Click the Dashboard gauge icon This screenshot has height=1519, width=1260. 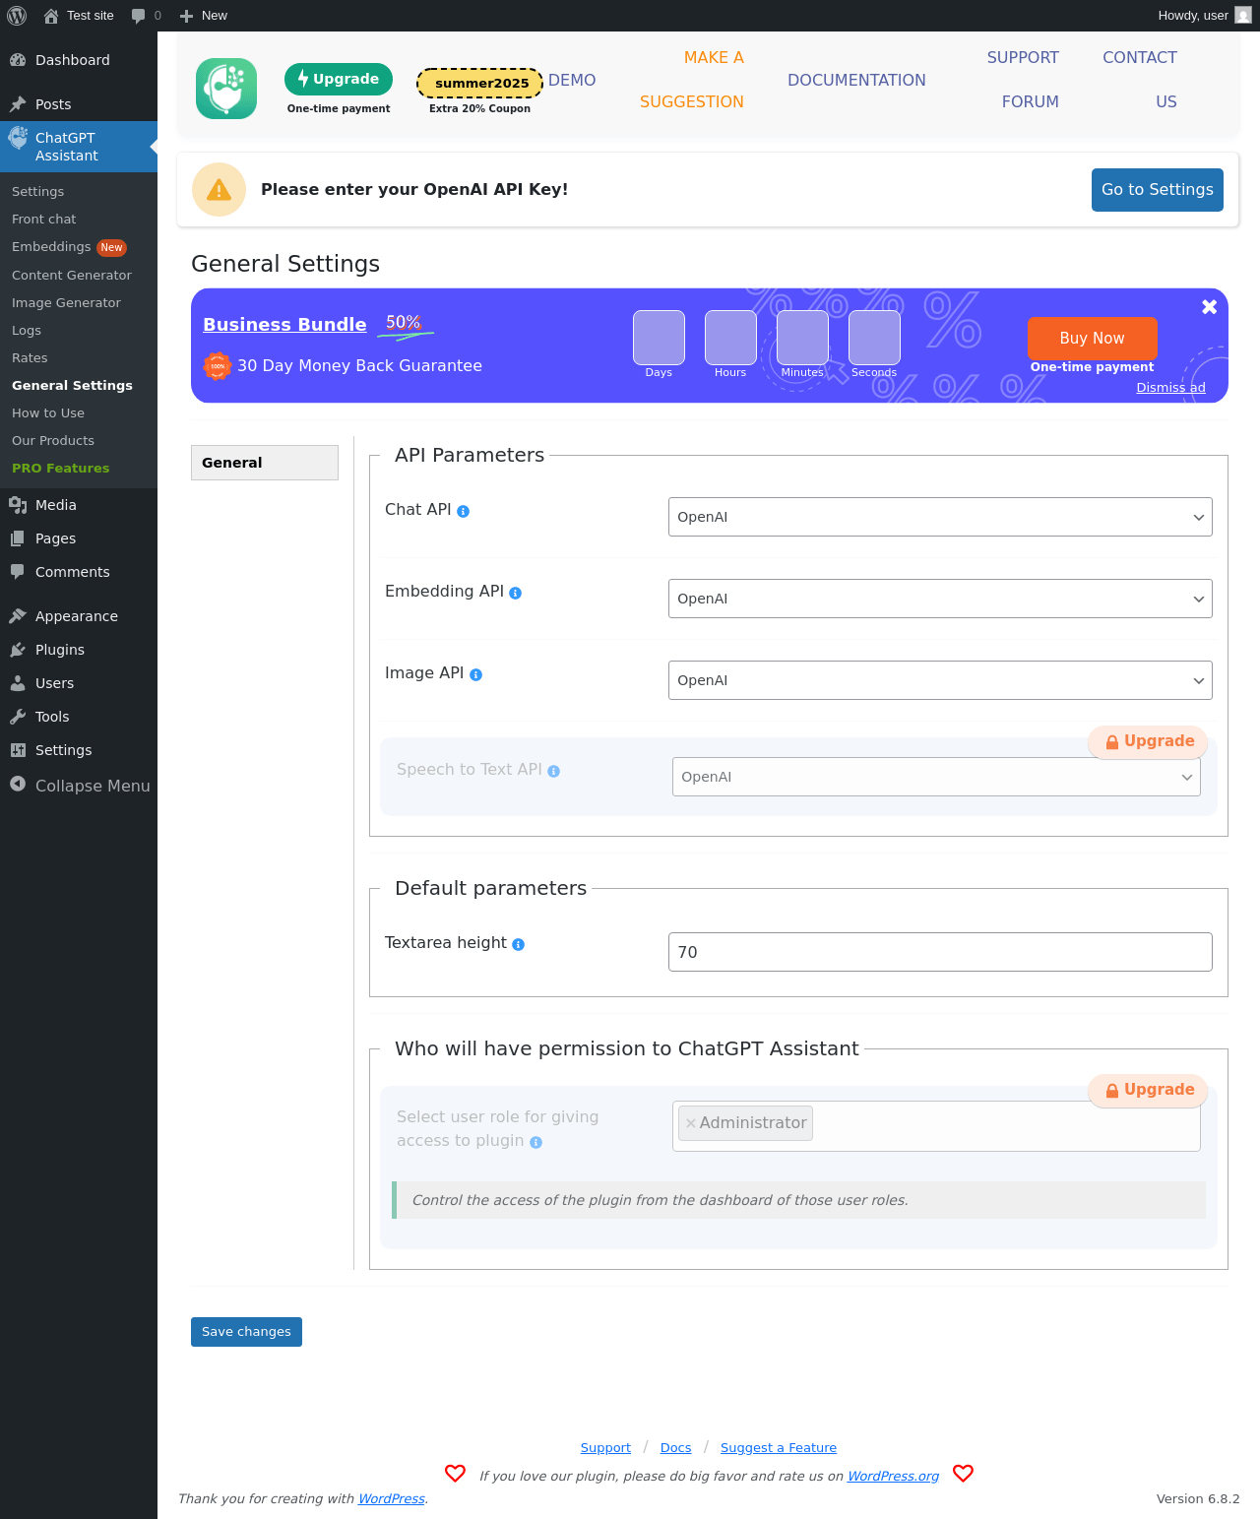tap(18, 60)
